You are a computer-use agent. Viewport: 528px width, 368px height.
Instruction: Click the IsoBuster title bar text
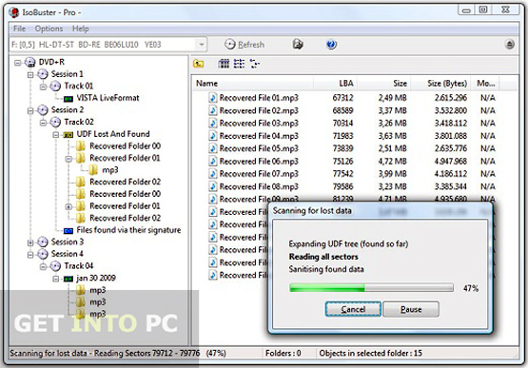click(51, 12)
